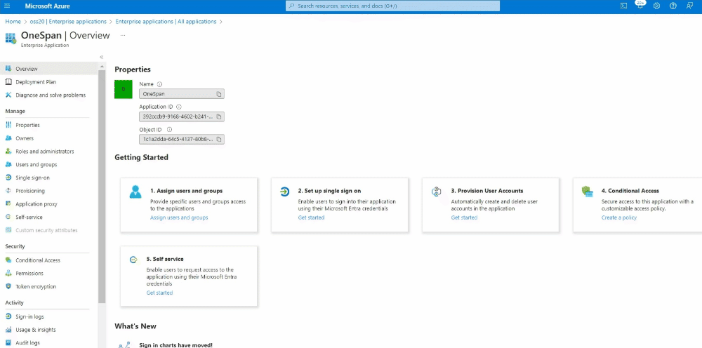Click the Self service card icon
This screenshot has width=702, height=348.
coord(133,260)
